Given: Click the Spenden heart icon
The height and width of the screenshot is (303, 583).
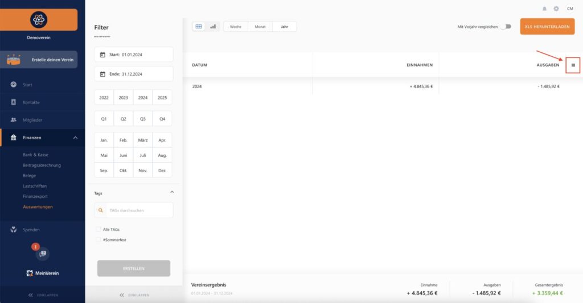Looking at the screenshot, I should (14, 230).
